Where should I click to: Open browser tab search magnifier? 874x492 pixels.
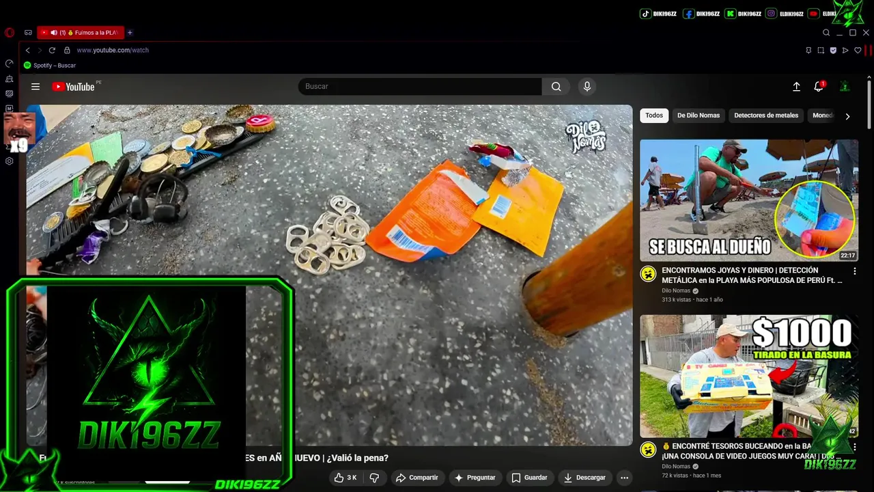click(826, 33)
